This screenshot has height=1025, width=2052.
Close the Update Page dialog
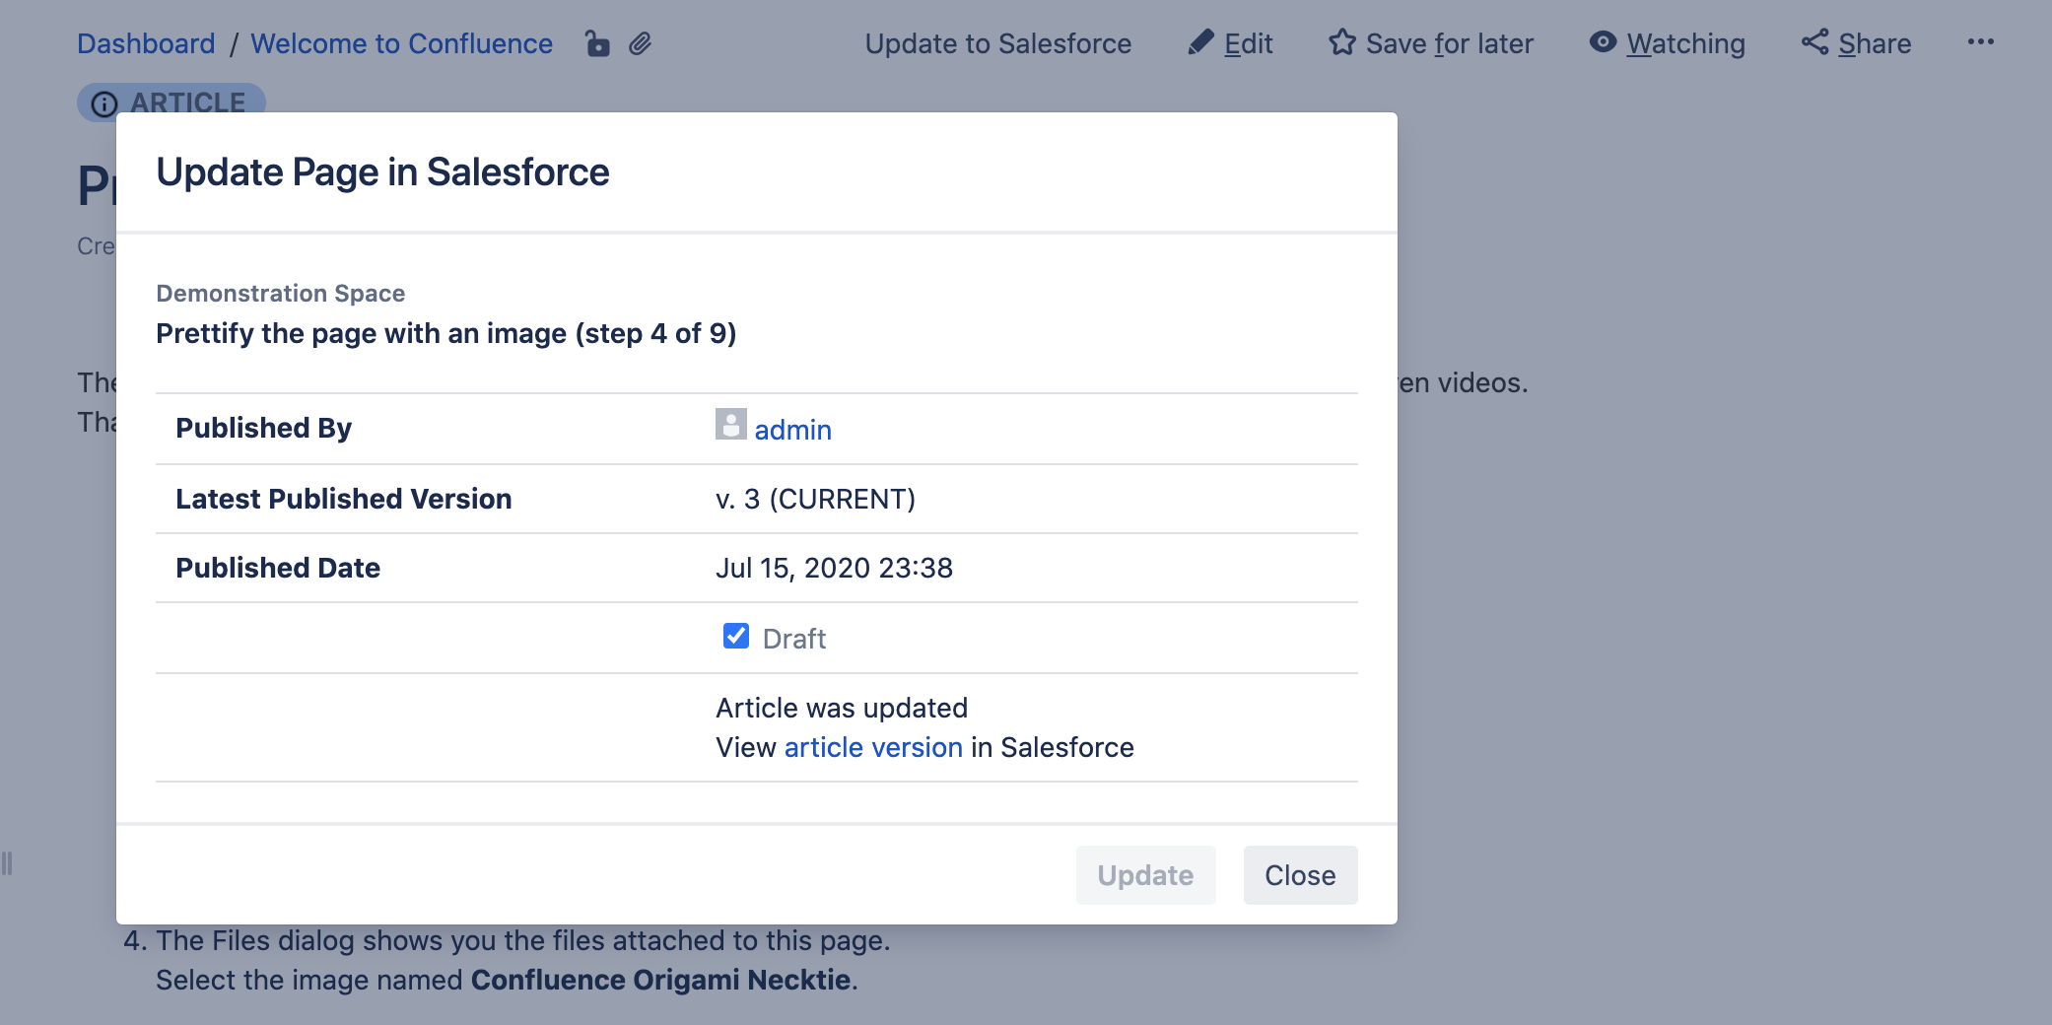tap(1299, 875)
